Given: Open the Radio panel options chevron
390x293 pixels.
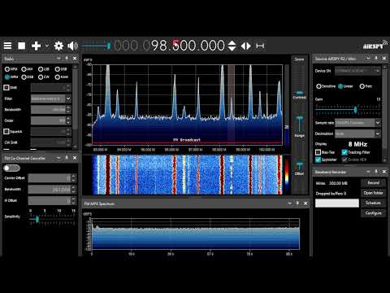Looking at the screenshot, I should (58, 59).
